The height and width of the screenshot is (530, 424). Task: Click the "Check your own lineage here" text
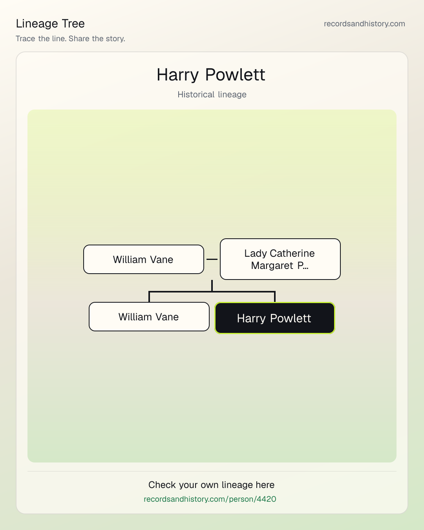click(211, 485)
